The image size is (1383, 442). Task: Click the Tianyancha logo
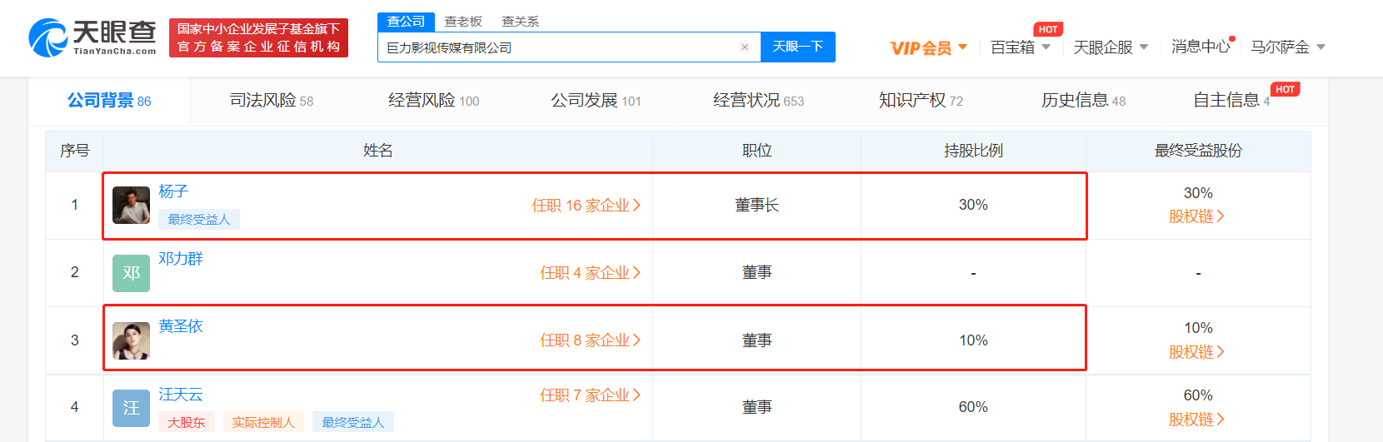[92, 37]
